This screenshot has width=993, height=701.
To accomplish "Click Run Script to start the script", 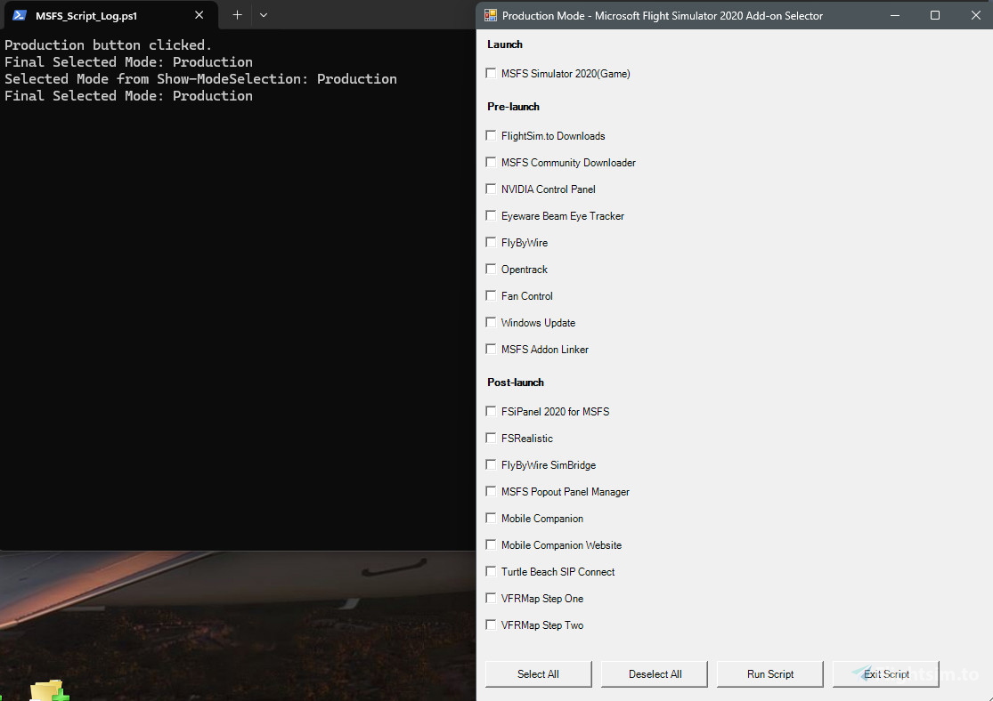I will (x=769, y=673).
